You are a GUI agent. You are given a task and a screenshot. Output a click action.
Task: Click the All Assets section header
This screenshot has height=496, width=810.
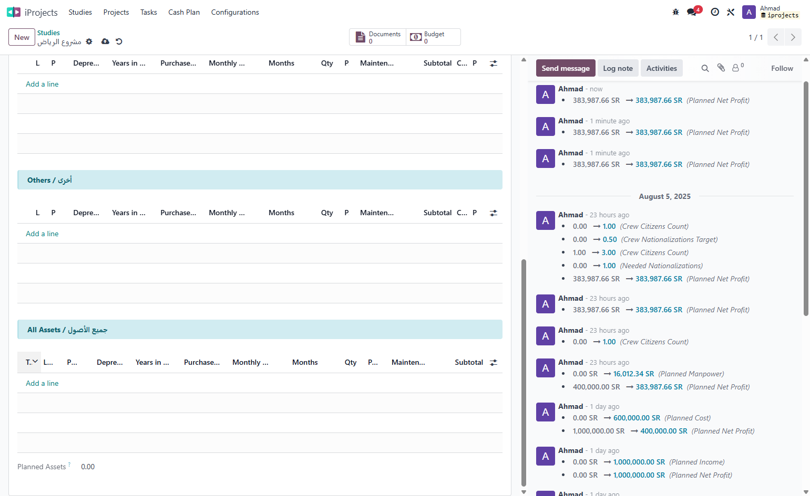pos(260,330)
